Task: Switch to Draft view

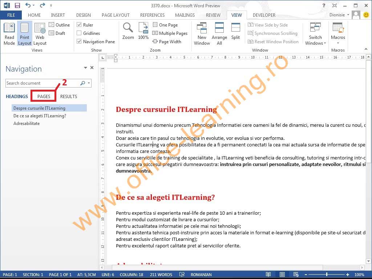Action: [x=57, y=33]
